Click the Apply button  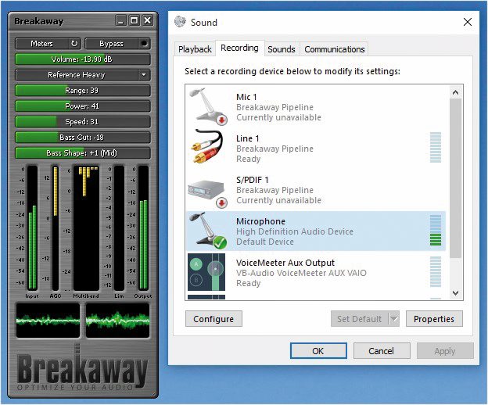click(445, 351)
